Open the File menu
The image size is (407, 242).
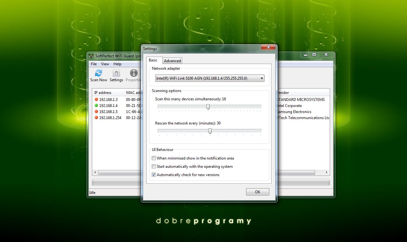94,64
